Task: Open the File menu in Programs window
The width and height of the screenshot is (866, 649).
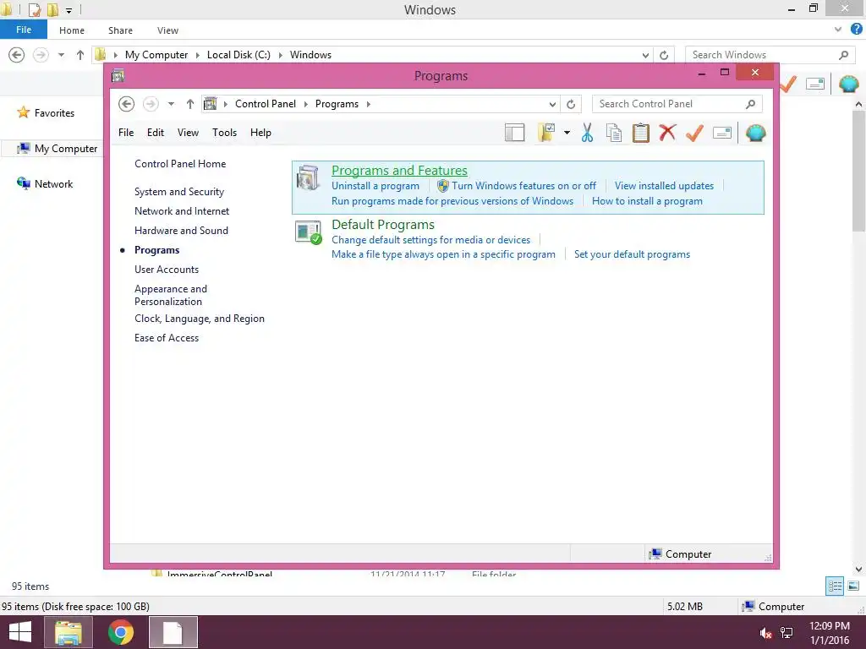Action: 126,133
